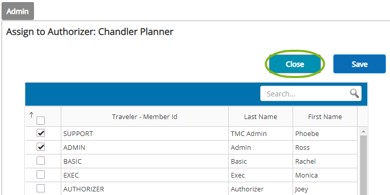This screenshot has height=195, width=390.
Task: Sort by Traveler - Member Id column
Action: (x=144, y=116)
